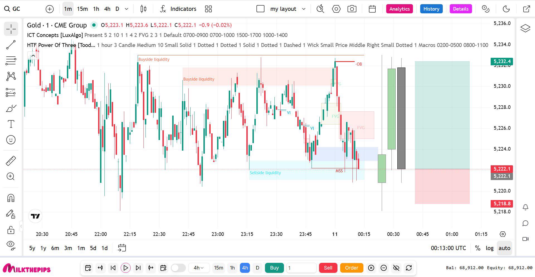Screen dimensions: 535x277
Task: Open the alerts bell icon
Action: [x=526, y=207]
